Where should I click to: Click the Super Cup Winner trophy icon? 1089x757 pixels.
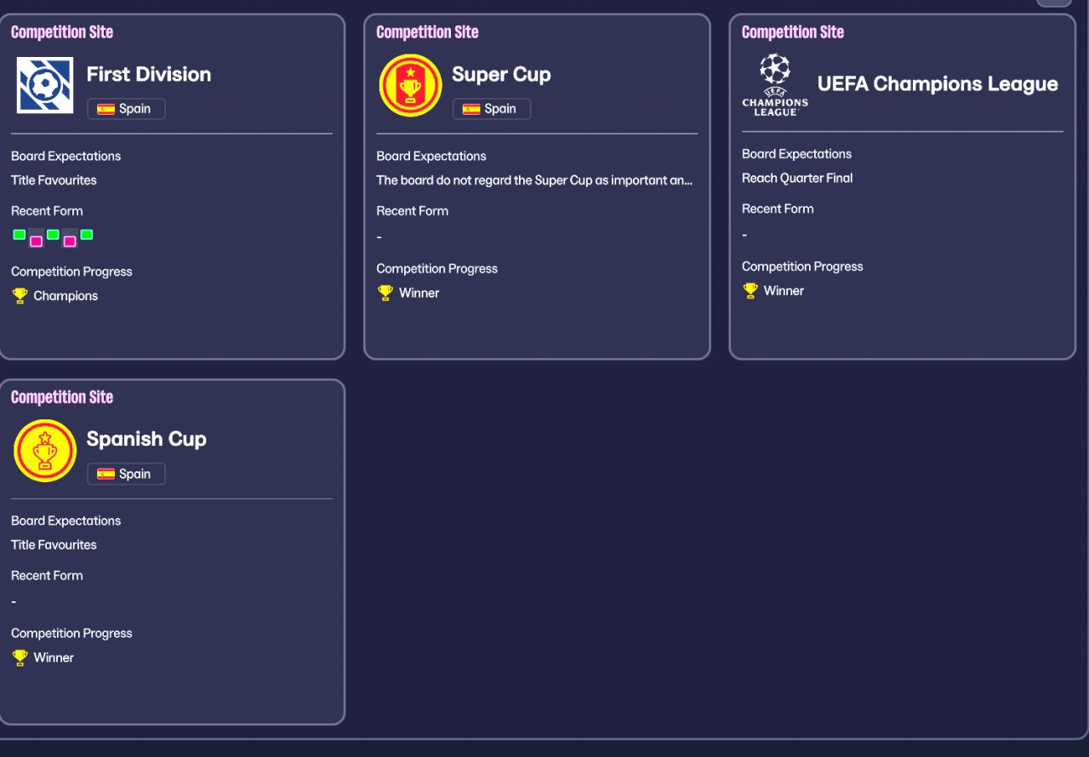[385, 293]
